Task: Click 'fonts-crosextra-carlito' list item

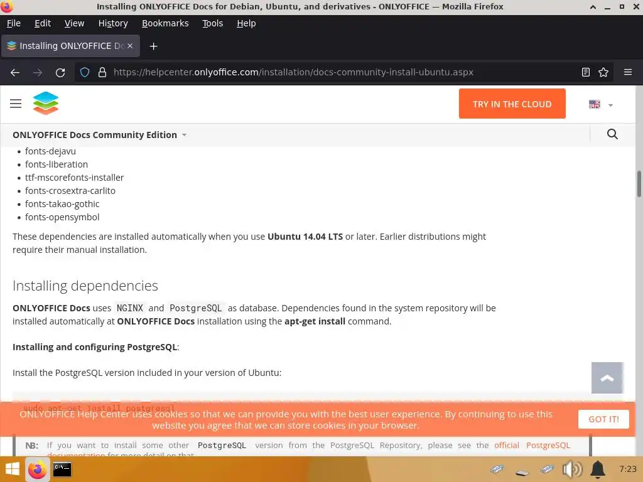Action: coord(70,191)
